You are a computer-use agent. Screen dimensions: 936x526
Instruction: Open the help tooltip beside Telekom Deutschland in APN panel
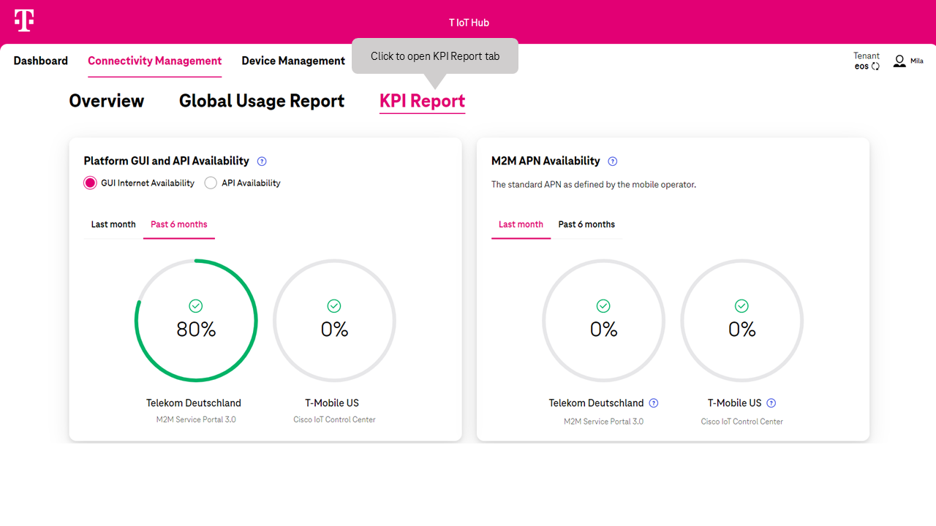tap(654, 403)
